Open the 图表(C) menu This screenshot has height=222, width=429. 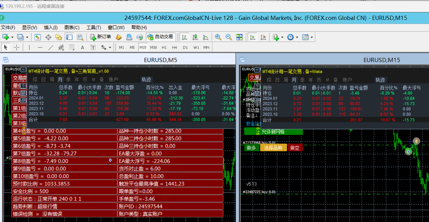pyautogui.click(x=72, y=27)
